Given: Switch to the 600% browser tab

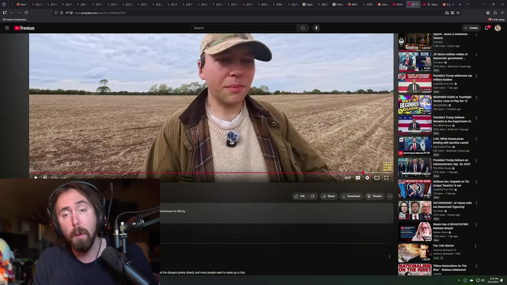Looking at the screenshot, I should pos(353,4).
